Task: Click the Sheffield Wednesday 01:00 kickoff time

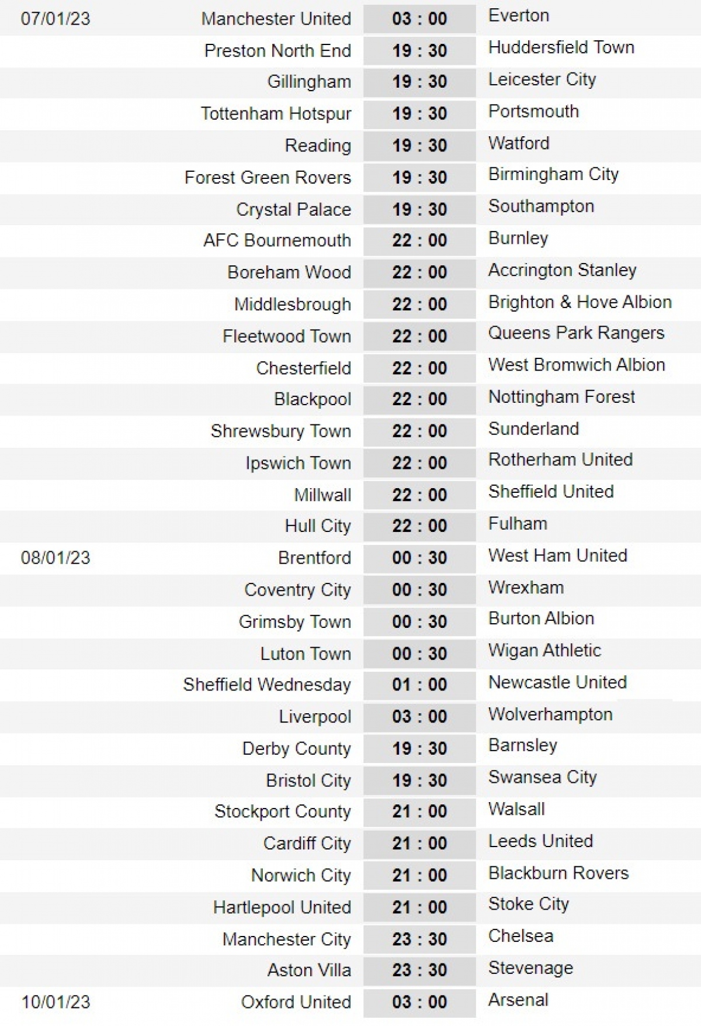Action: [419, 684]
